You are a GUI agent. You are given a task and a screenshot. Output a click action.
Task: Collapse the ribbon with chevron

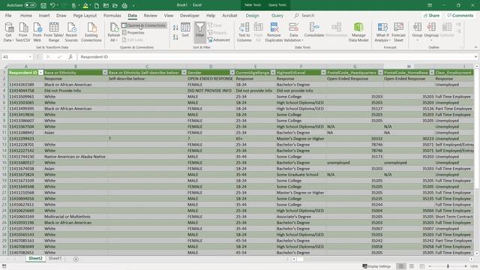(x=475, y=47)
